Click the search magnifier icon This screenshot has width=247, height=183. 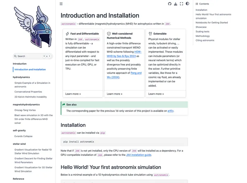point(15,56)
